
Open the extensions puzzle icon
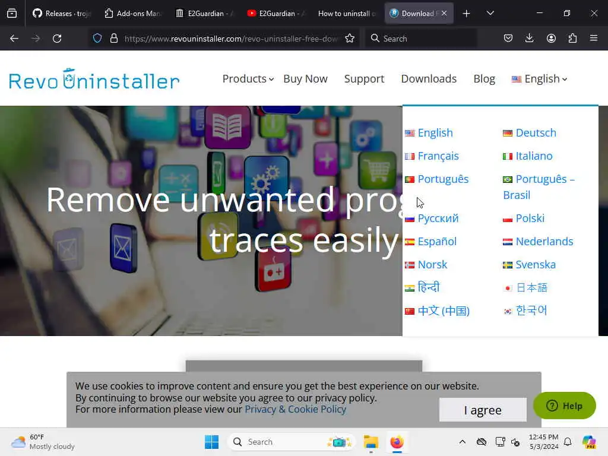pyautogui.click(x=572, y=38)
